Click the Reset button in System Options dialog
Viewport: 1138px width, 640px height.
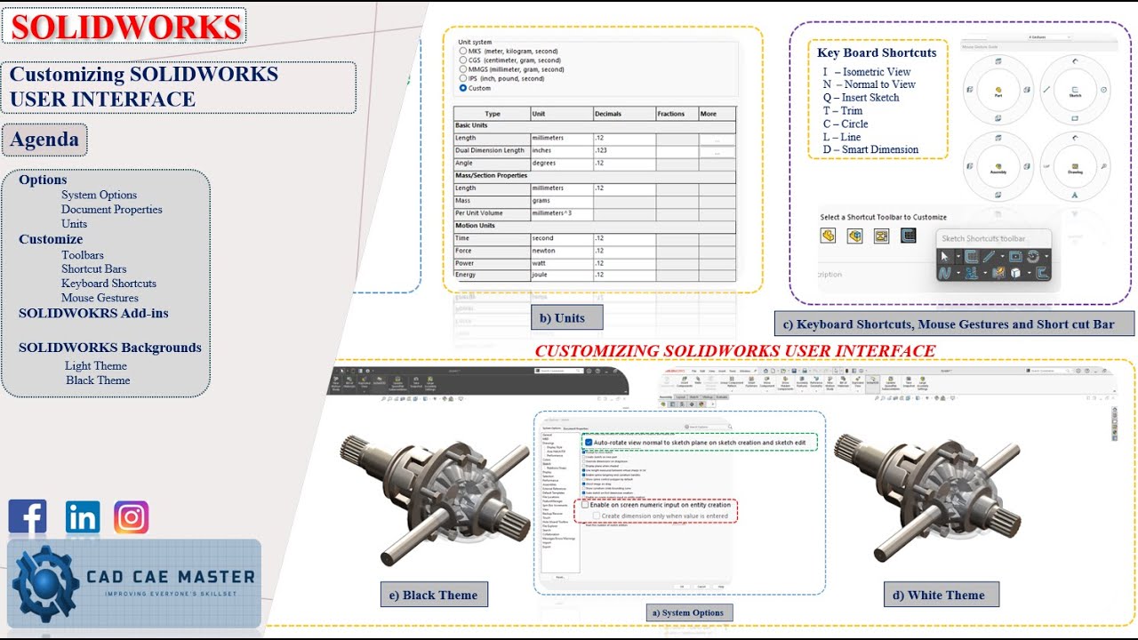tap(560, 577)
